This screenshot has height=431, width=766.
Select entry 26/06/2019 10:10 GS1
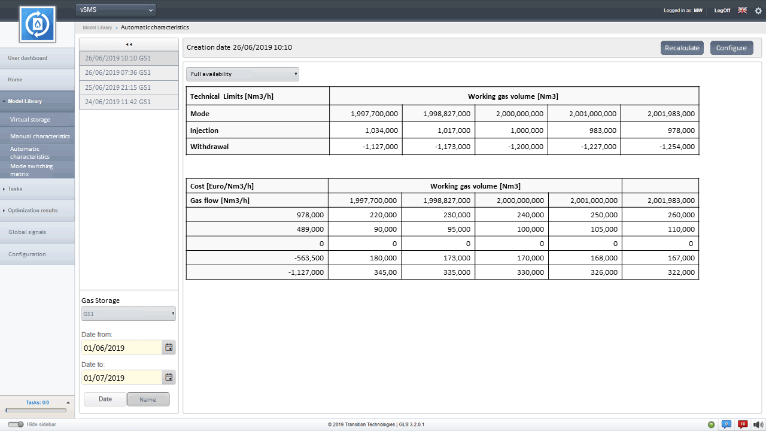(x=129, y=58)
